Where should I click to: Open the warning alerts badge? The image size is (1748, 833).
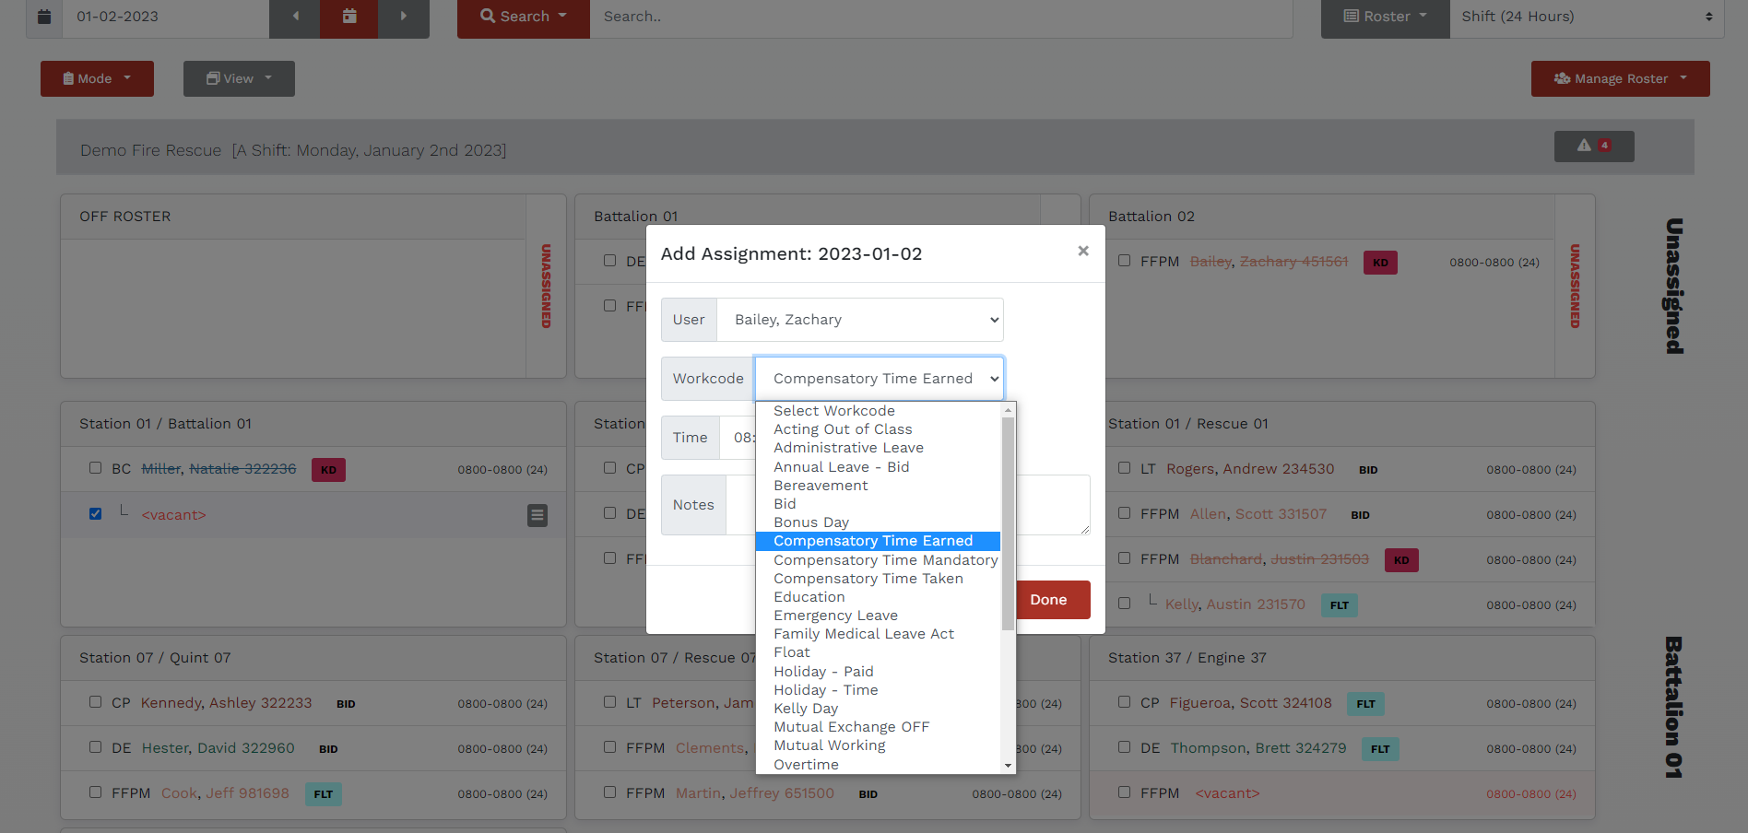1593,146
